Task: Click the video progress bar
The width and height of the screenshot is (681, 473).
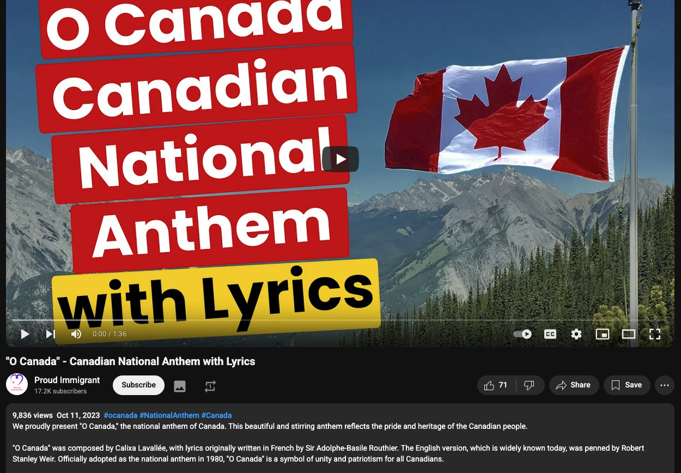Action: pos(340,320)
